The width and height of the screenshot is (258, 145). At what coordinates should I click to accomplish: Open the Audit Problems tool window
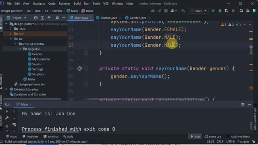(238, 137)
